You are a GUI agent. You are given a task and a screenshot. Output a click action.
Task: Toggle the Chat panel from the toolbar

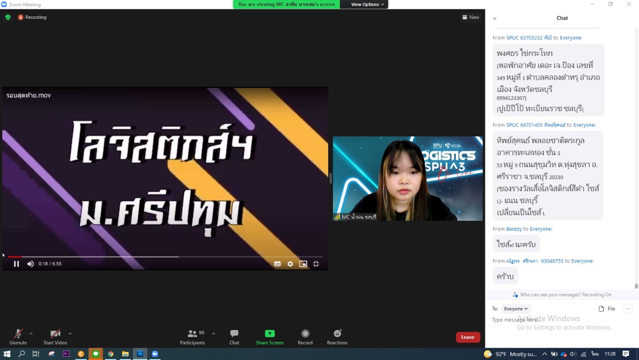pos(234,337)
